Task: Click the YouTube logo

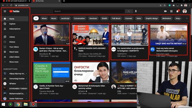Action: tap(14, 11)
